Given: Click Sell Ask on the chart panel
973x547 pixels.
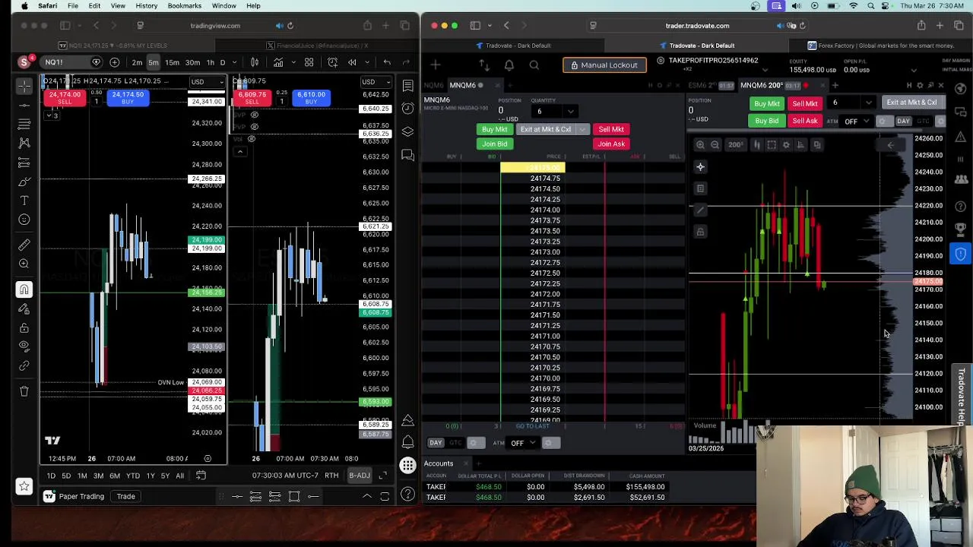Looking at the screenshot, I should point(804,121).
